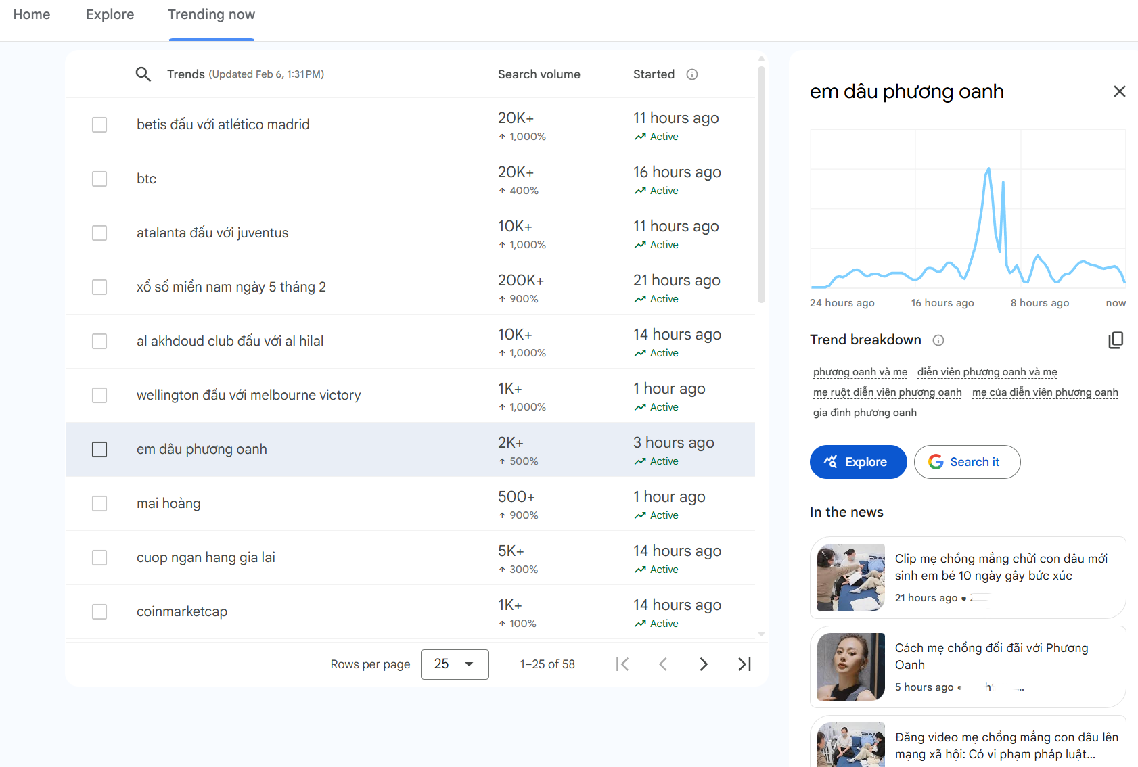Jump to the first page of trends
This screenshot has width=1138, height=767.
click(622, 664)
